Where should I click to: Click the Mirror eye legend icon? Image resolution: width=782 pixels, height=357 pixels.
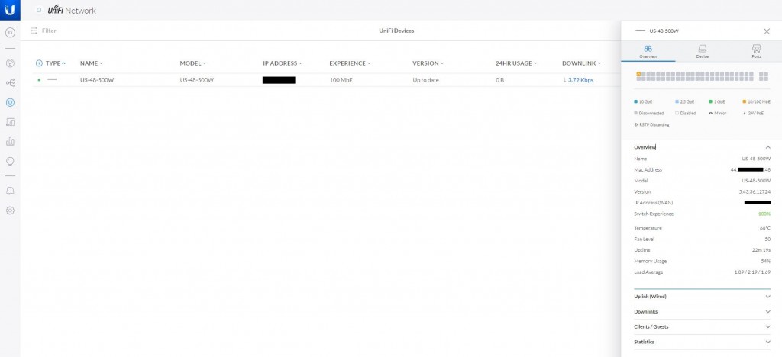(711, 114)
